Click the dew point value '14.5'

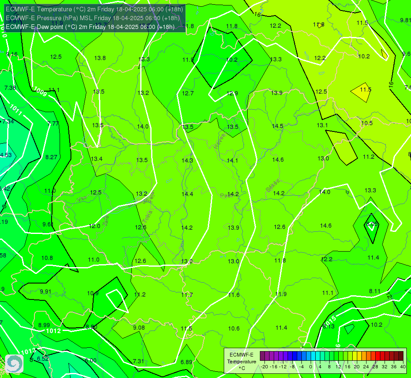click(277, 126)
